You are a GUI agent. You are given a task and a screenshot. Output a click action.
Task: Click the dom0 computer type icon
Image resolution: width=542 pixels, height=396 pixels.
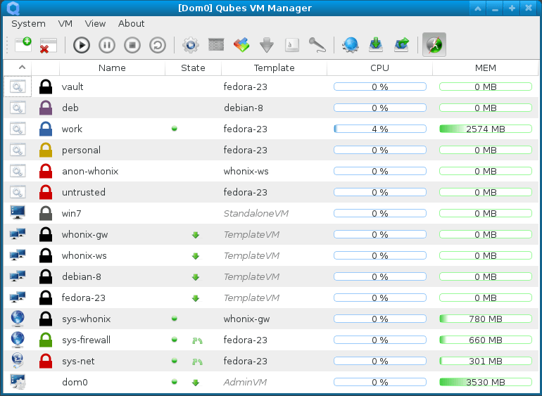tap(18, 381)
